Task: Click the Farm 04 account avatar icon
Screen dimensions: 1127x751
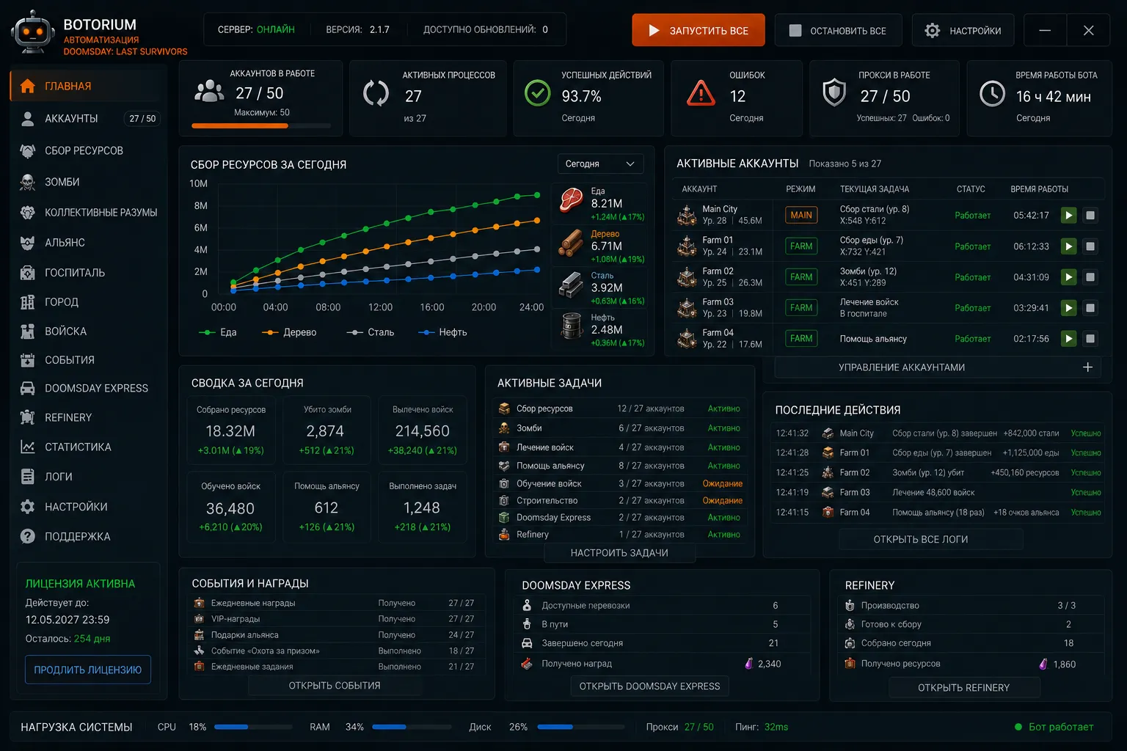Action: [687, 338]
